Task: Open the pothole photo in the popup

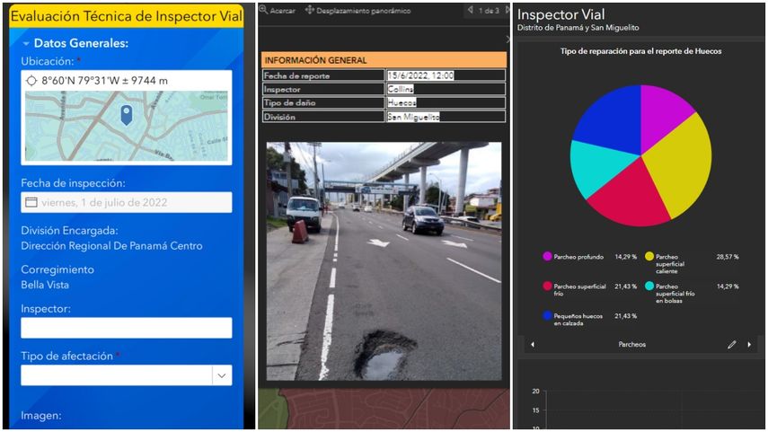Action: [x=384, y=261]
